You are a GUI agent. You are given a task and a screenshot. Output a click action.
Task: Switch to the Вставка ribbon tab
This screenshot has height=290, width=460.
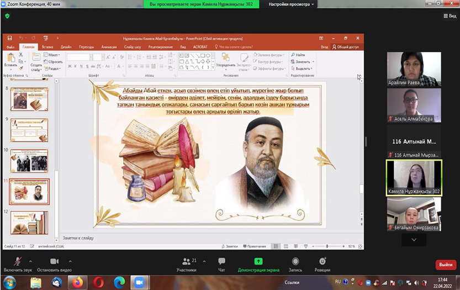point(47,48)
